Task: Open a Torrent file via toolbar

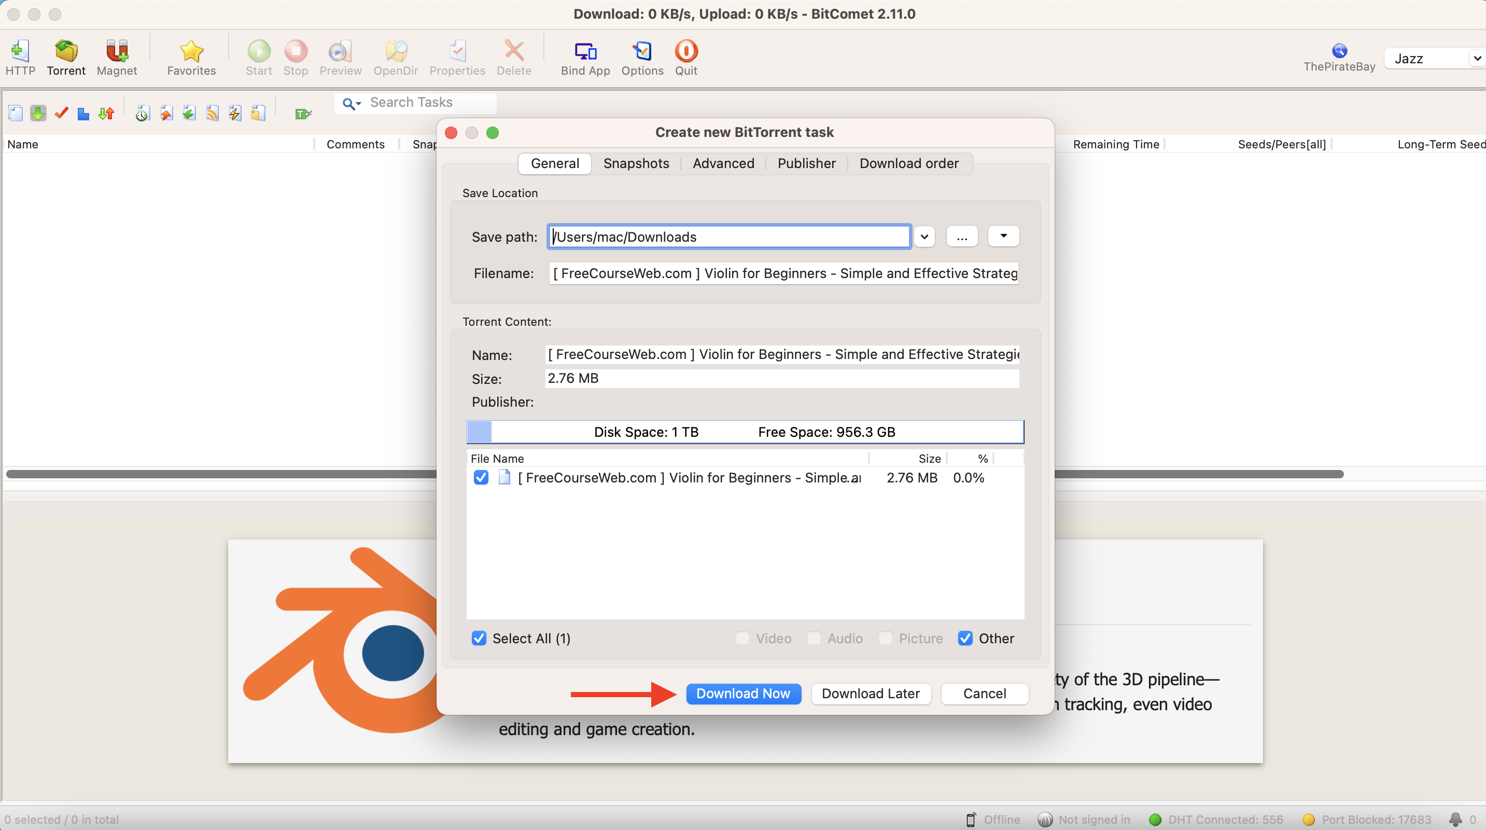Action: coord(66,58)
